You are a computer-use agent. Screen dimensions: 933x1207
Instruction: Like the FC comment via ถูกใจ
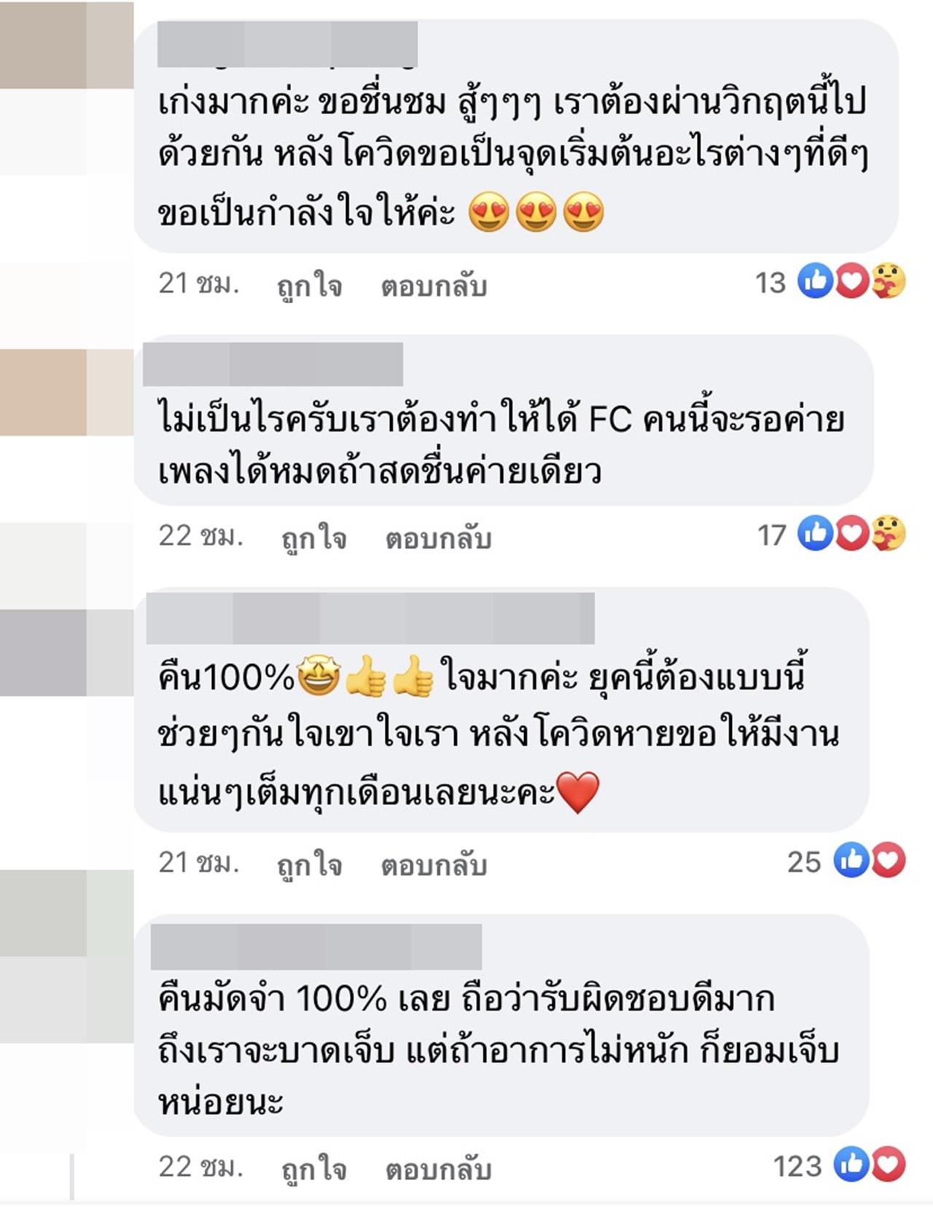314,538
